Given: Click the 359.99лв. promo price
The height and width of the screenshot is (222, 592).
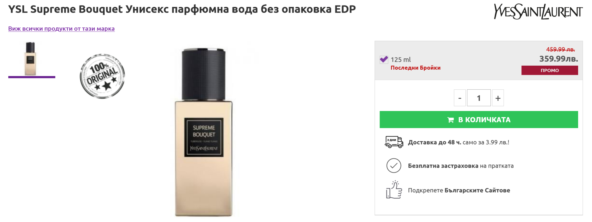Looking at the screenshot, I should (x=558, y=59).
